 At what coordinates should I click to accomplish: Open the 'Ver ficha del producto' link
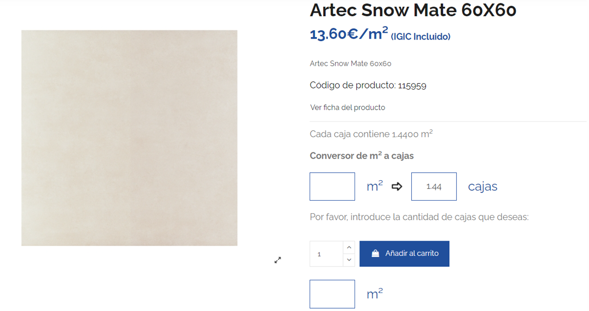347,107
